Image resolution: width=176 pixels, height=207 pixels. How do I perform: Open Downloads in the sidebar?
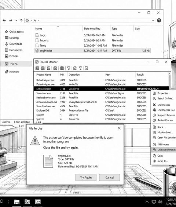[14, 44]
